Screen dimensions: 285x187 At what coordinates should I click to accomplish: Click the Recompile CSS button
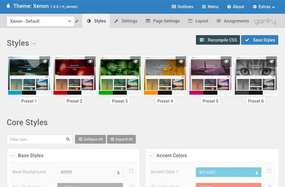coord(218,40)
